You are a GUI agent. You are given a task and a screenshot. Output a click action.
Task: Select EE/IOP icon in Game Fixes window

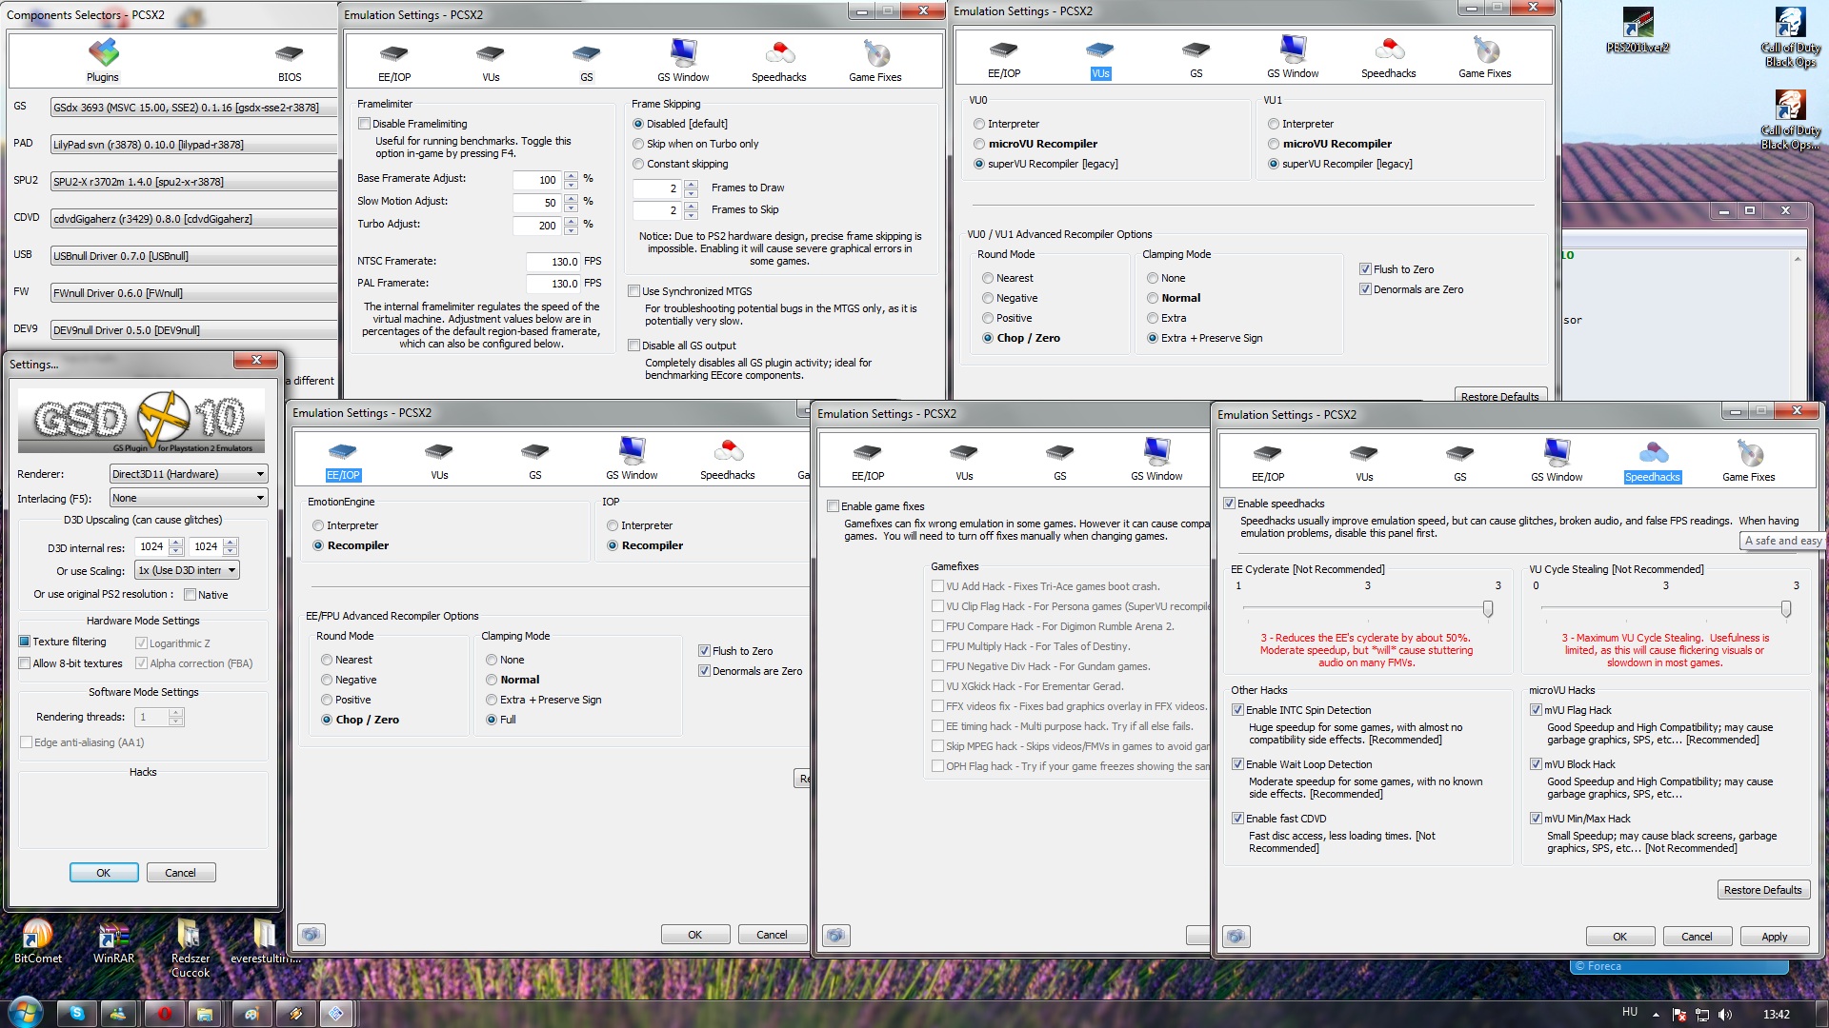coord(868,462)
